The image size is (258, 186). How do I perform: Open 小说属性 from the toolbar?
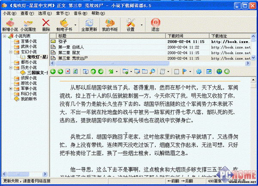pos(28,23)
